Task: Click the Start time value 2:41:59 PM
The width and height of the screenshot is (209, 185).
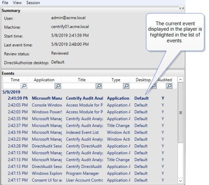Action: (70, 36)
